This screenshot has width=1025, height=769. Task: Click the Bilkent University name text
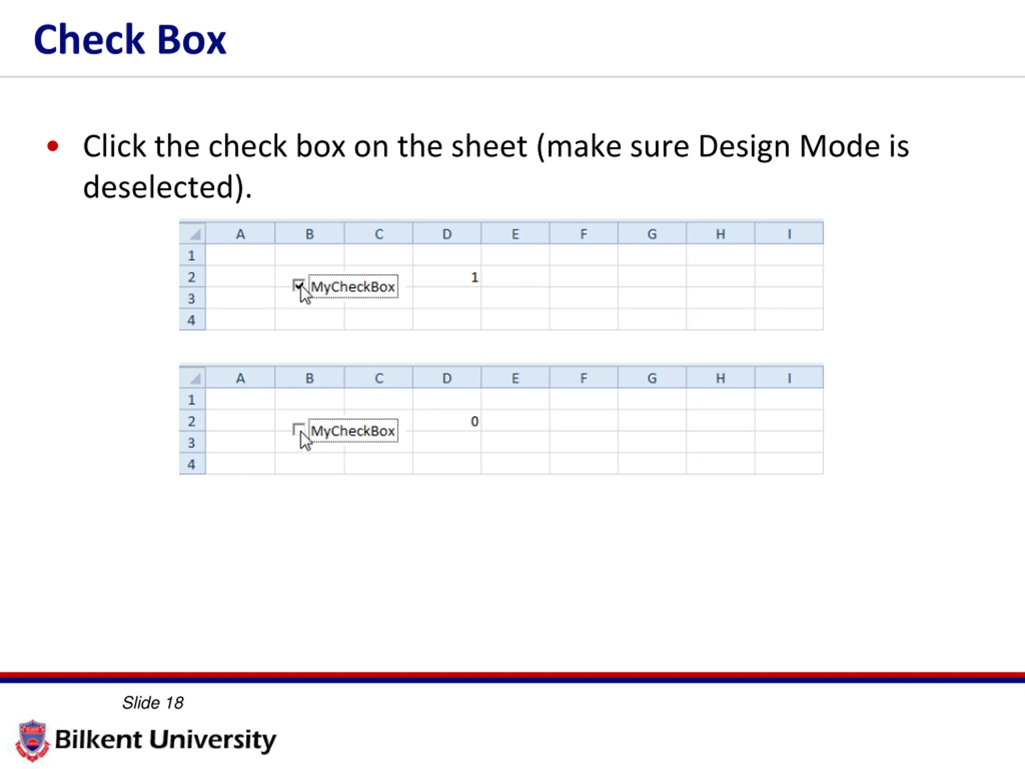pos(165,740)
